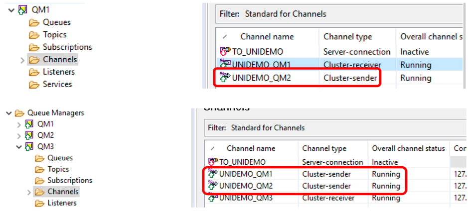Expand the QM2 node in tree
This screenshot has width=468, height=217.
pyautogui.click(x=19, y=136)
